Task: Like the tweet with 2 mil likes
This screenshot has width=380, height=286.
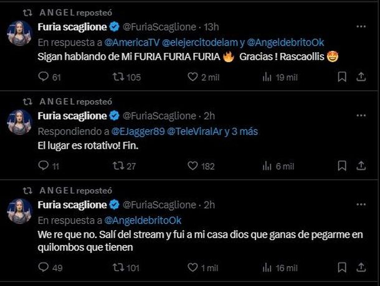Action: [192, 76]
